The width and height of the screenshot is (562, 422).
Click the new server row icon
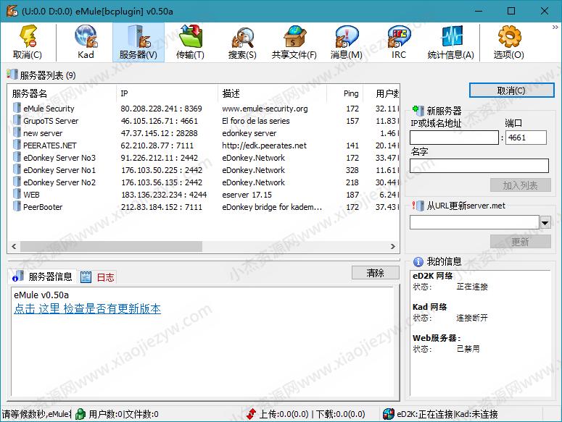[17, 132]
